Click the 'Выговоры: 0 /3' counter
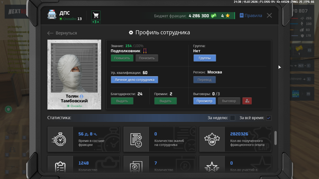 pos(206,94)
